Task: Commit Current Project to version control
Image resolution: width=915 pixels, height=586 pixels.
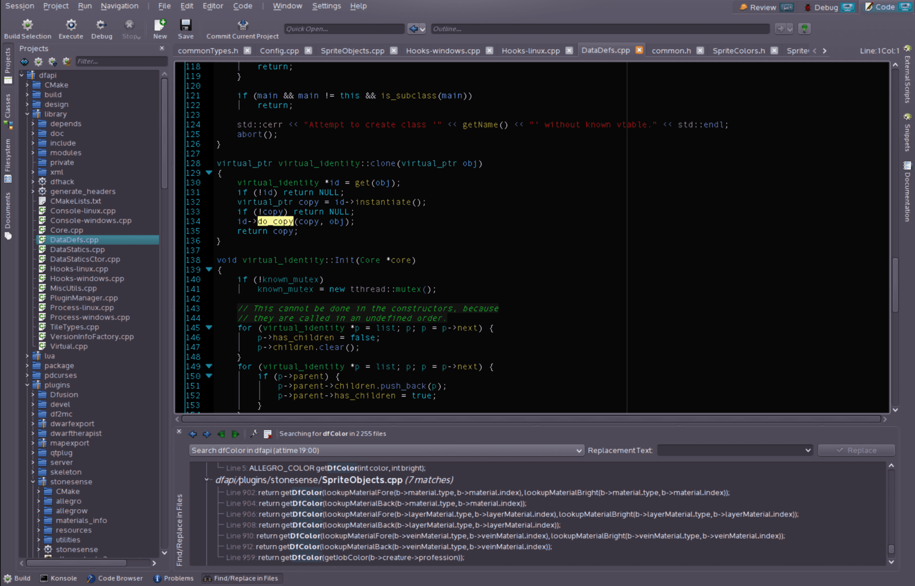Action: click(243, 27)
